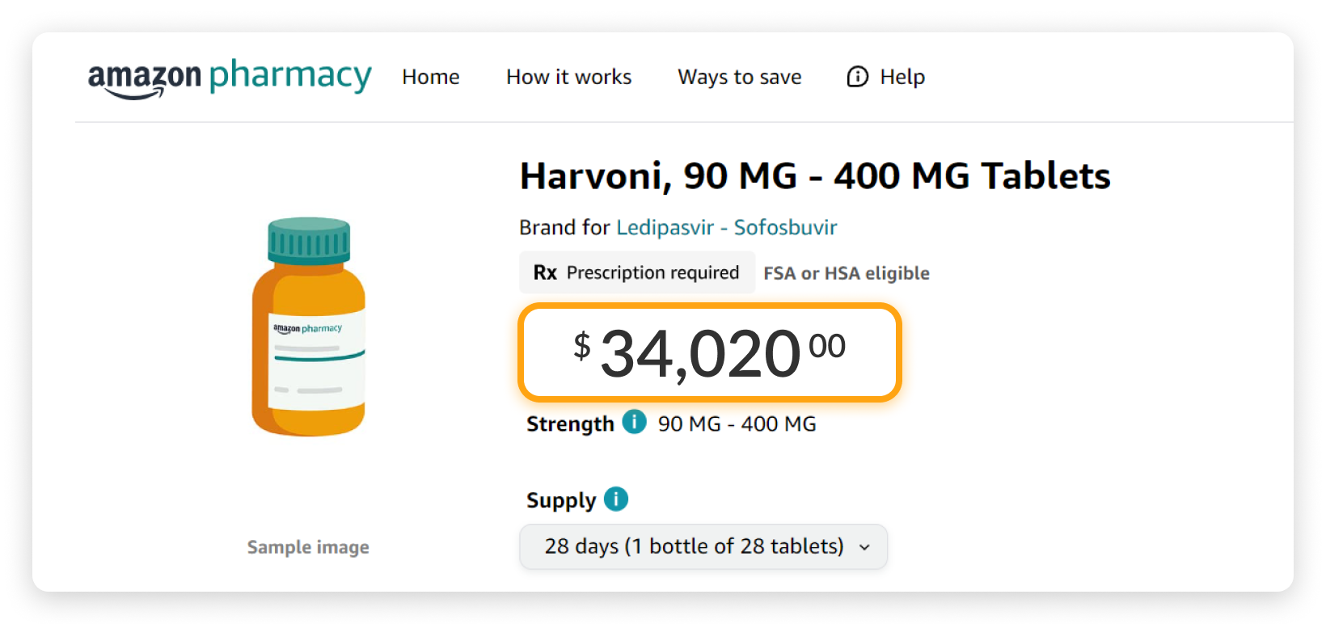This screenshot has height=624, width=1326.
Task: Click the 90 MG - 400 MG strength value
Action: (737, 424)
